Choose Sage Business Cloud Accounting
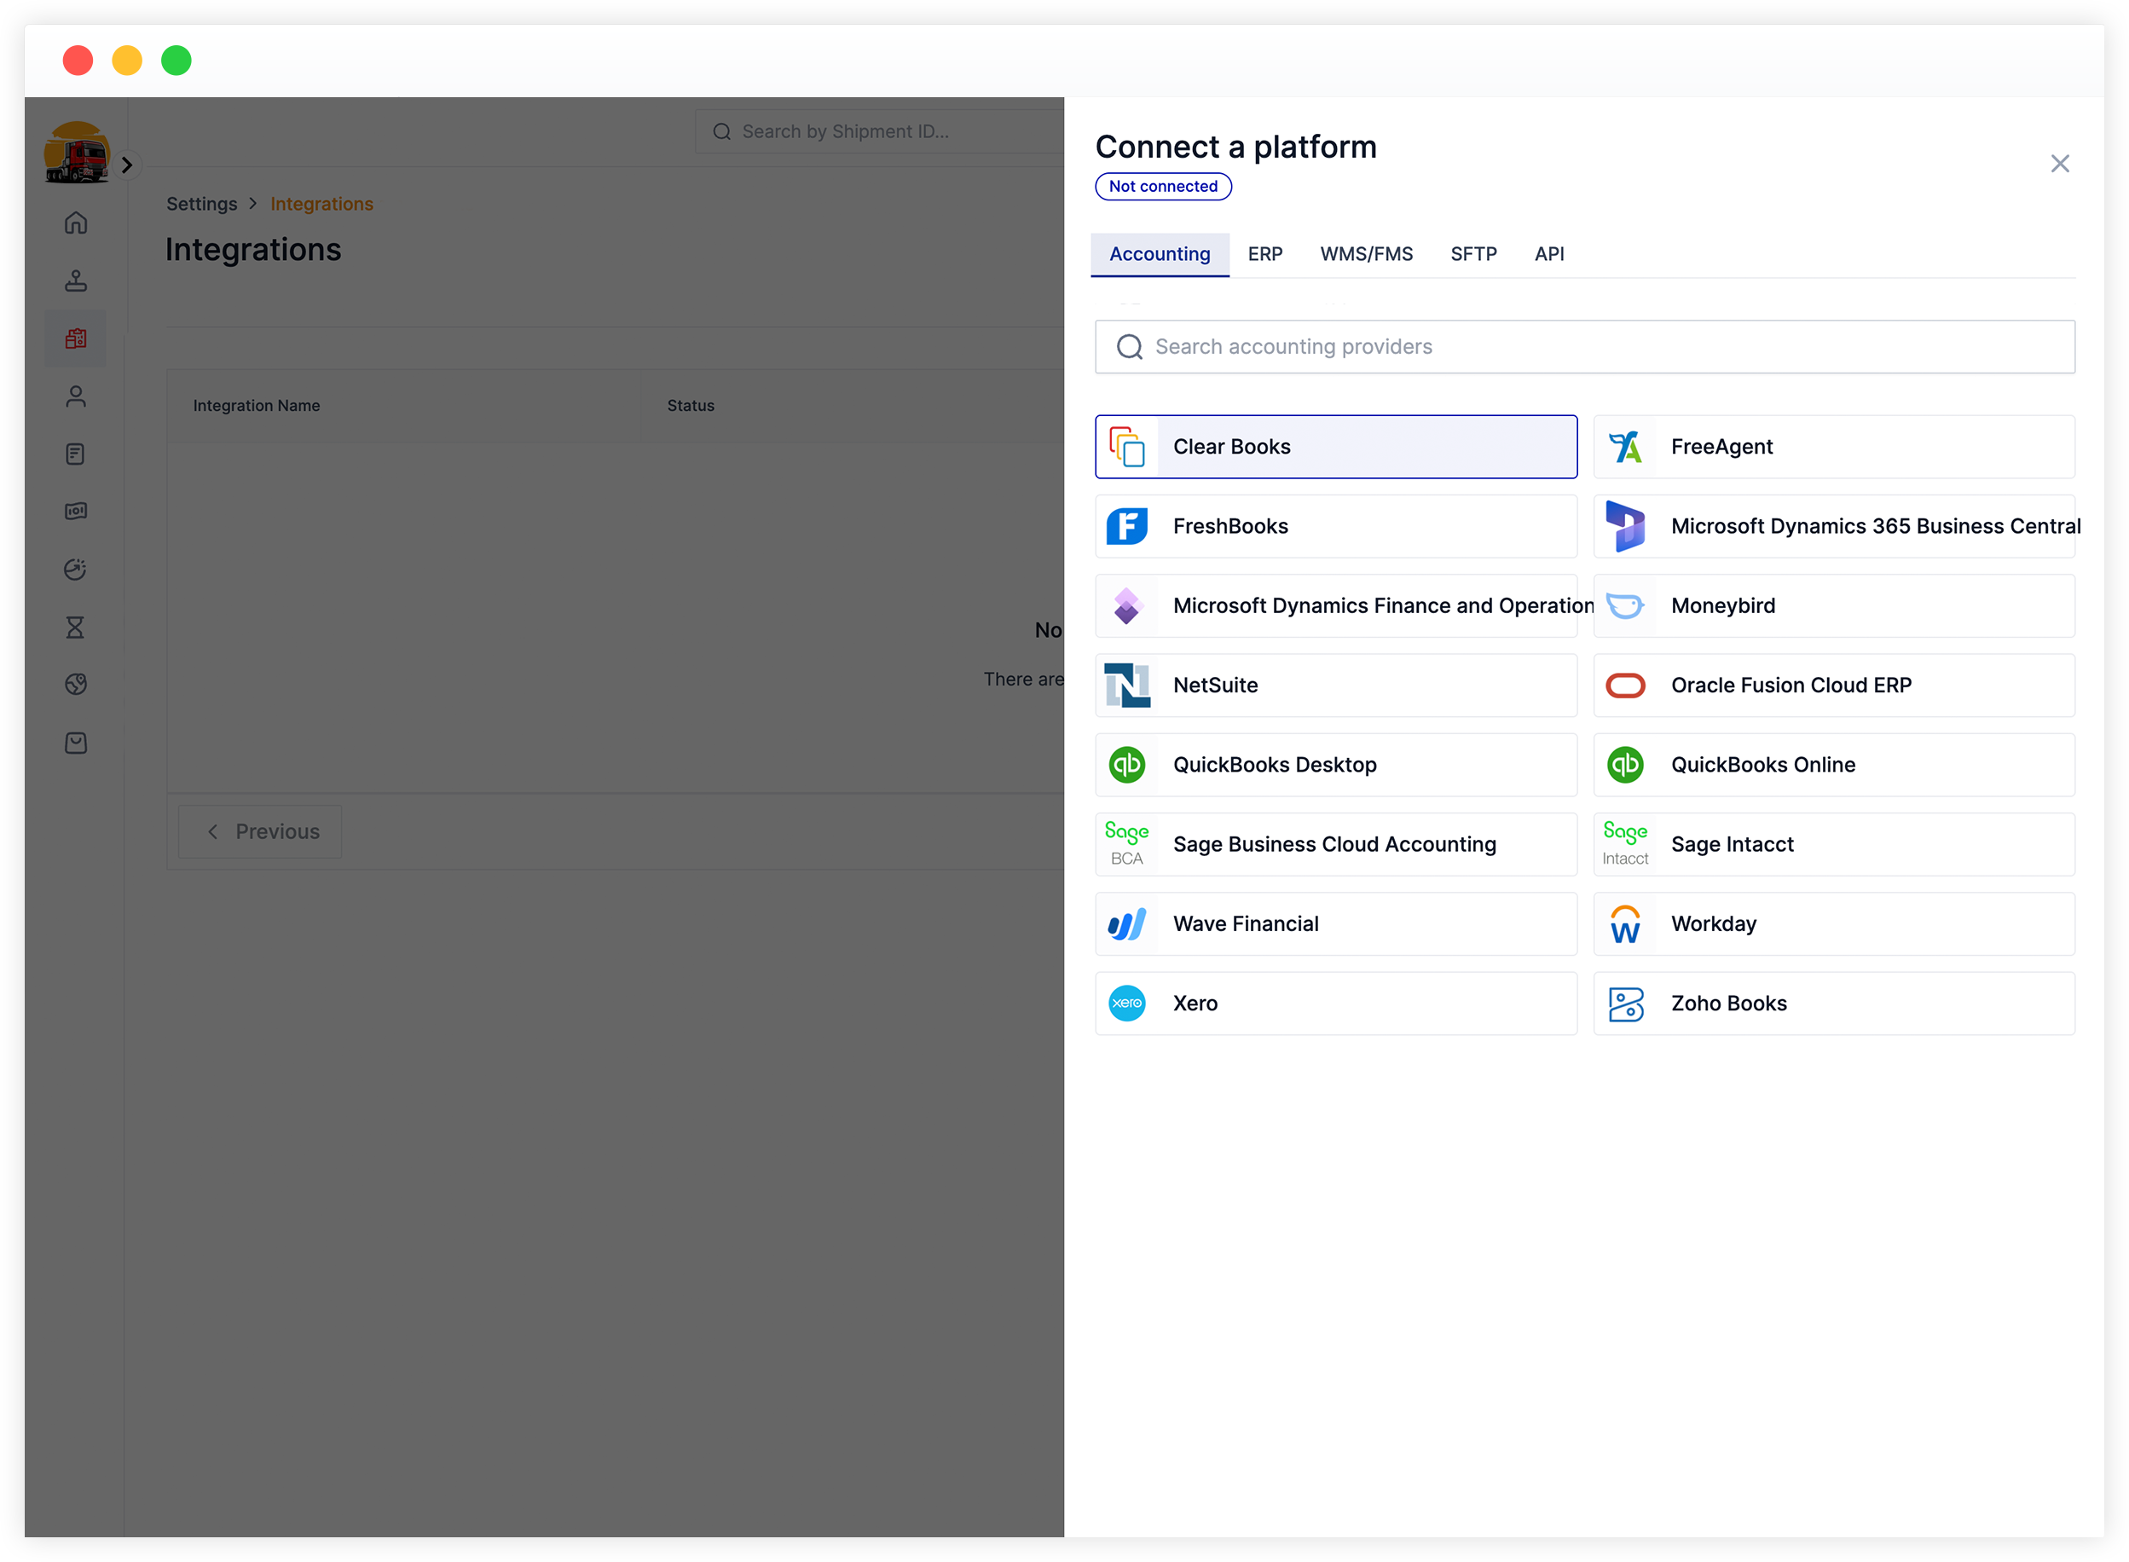The image size is (2129, 1562). pos(1336,844)
